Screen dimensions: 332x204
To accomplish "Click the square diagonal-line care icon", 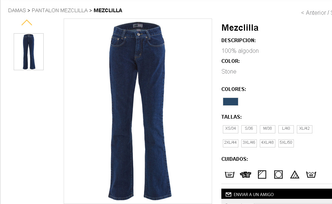I will 262,174.
